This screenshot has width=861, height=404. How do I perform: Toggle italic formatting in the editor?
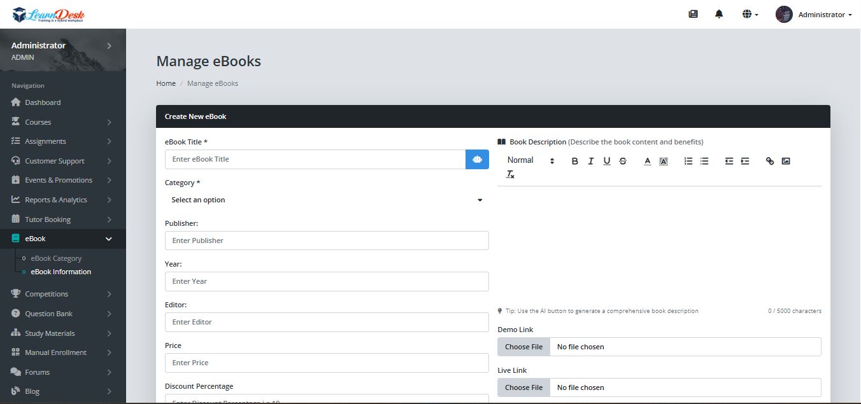pos(590,161)
